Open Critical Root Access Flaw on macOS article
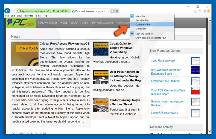 pyautogui.click(x=65, y=44)
